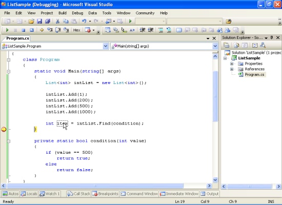The image size is (282, 205).
Task: Expand the References tree node
Action: (x=232, y=69)
